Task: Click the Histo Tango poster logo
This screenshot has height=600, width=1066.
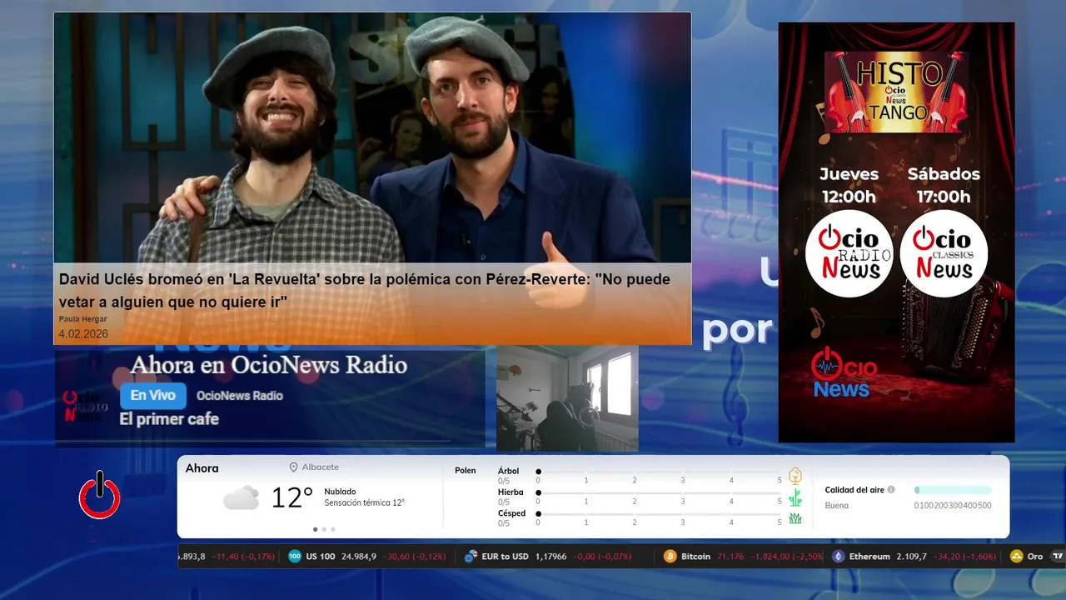Action: [897, 92]
